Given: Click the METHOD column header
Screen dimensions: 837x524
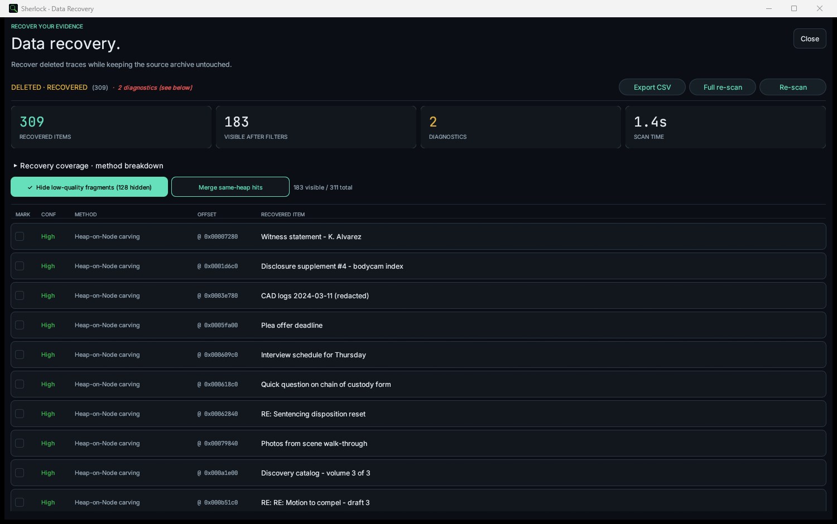Looking at the screenshot, I should (x=85, y=214).
